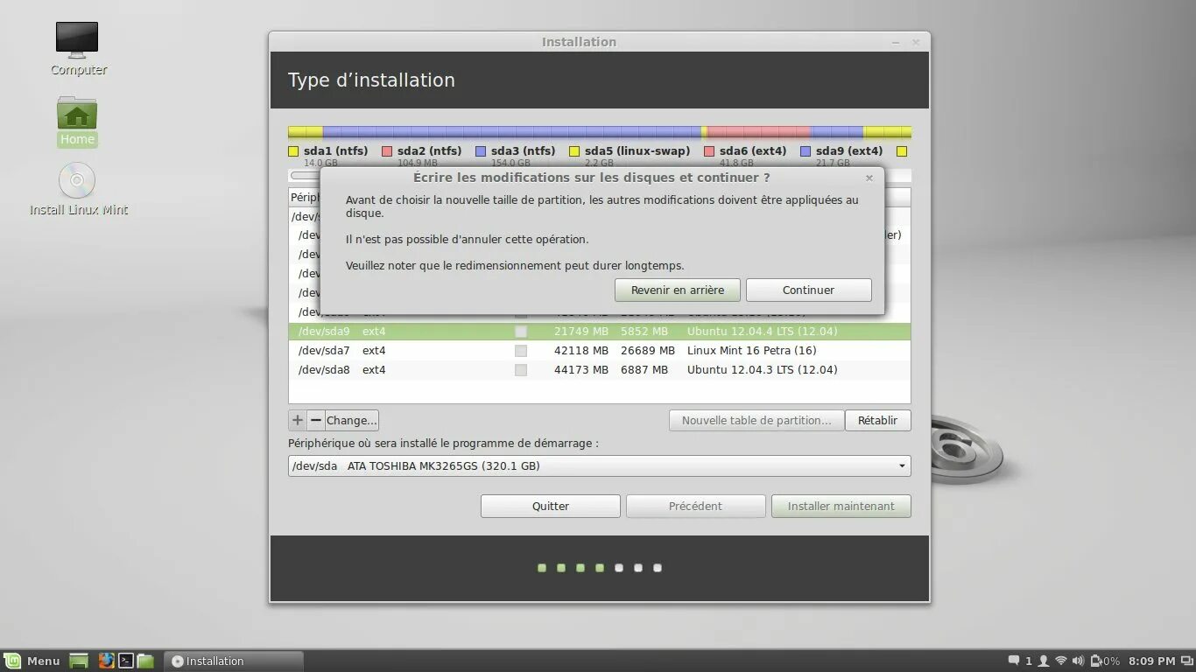Click red sda2 (ntfs) legend swatch
The width and height of the screenshot is (1196, 672).
(387, 151)
